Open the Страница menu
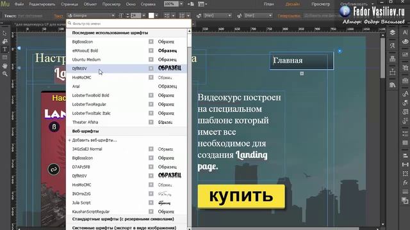This screenshot has width=410, height=230. tap(69, 4)
